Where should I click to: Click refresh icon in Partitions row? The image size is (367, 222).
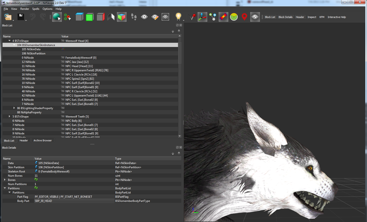(36, 188)
